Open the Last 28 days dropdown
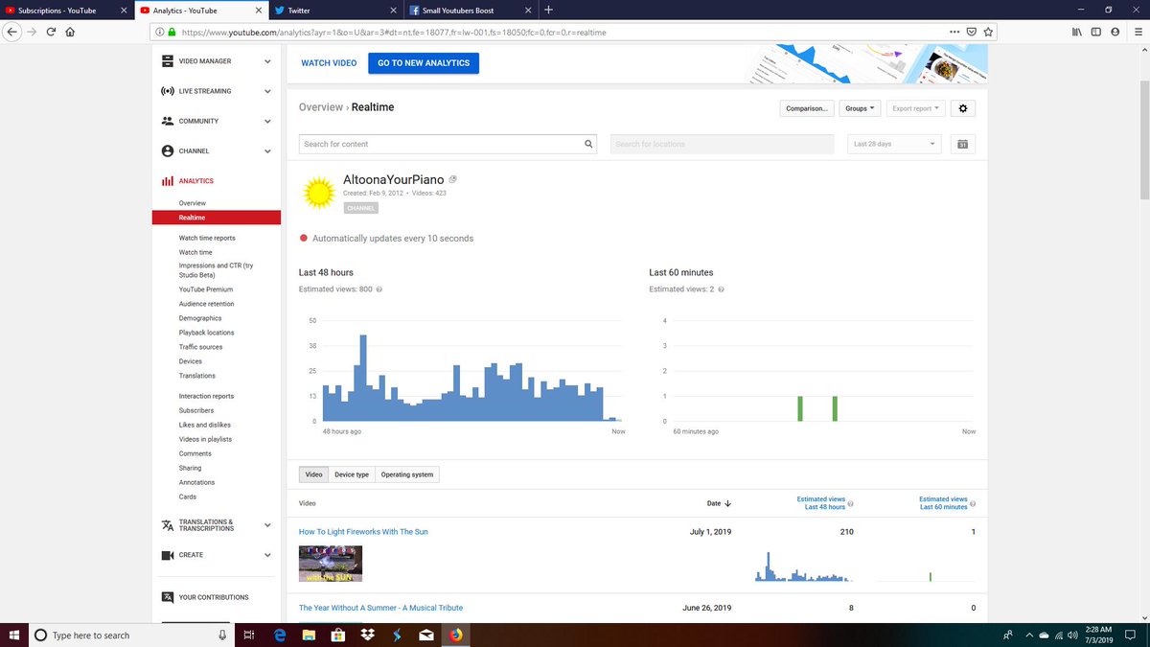 893,144
